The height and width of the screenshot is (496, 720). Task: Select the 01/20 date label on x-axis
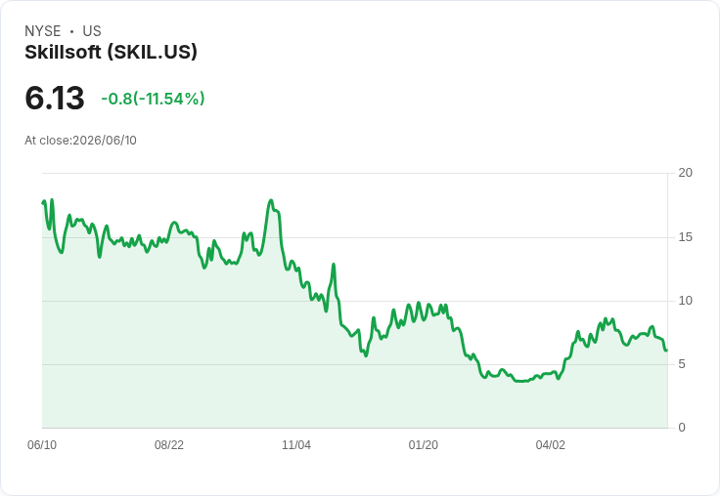424,444
